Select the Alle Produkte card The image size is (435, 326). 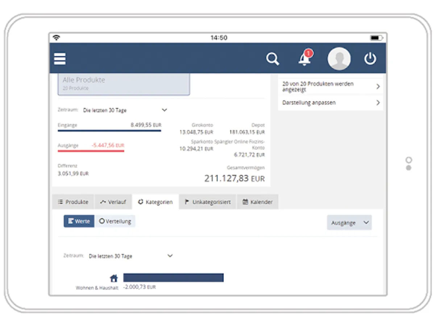pos(124,84)
